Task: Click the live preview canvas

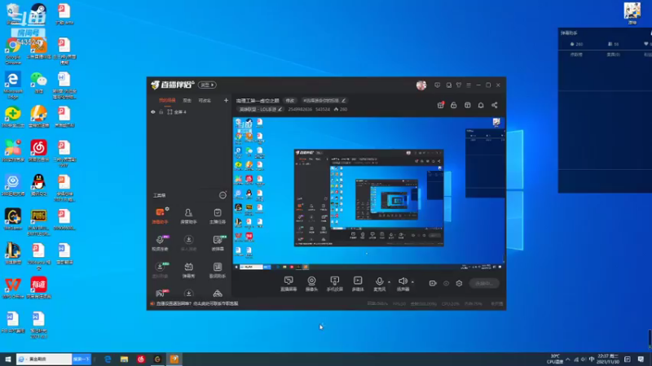Action: pyautogui.click(x=369, y=194)
